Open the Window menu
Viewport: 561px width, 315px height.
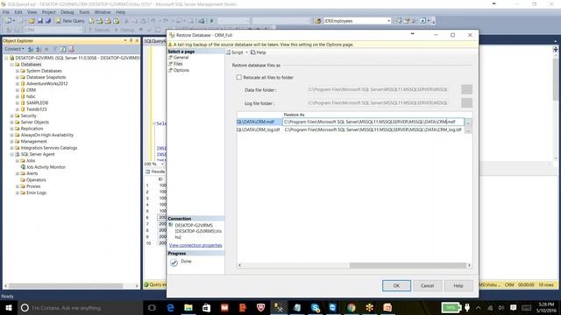(x=103, y=12)
